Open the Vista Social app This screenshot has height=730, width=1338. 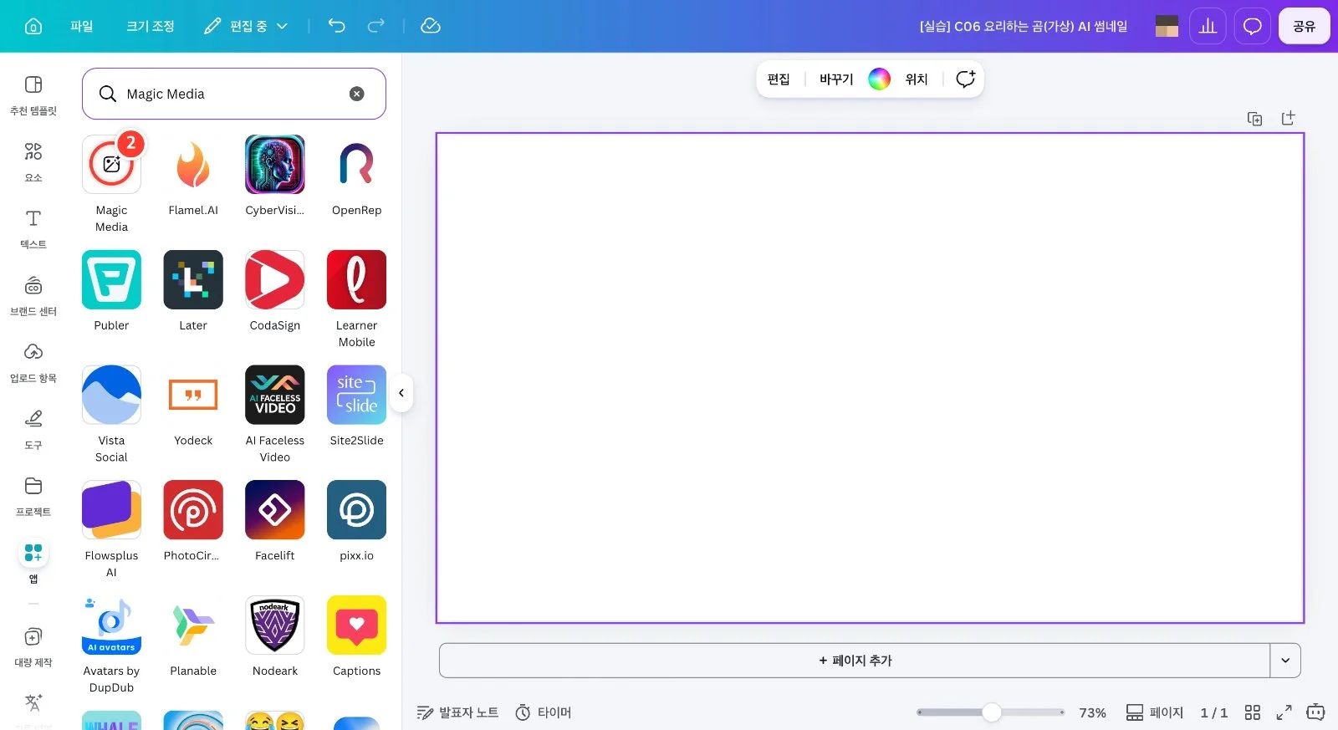coord(111,395)
